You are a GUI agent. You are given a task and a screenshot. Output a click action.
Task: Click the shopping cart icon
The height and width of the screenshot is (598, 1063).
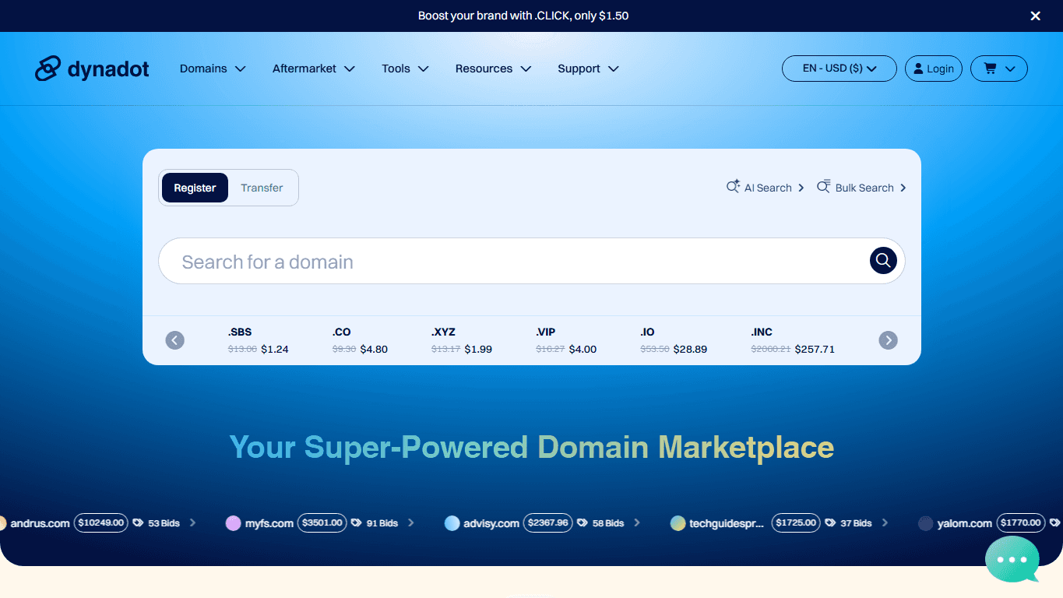click(x=990, y=69)
